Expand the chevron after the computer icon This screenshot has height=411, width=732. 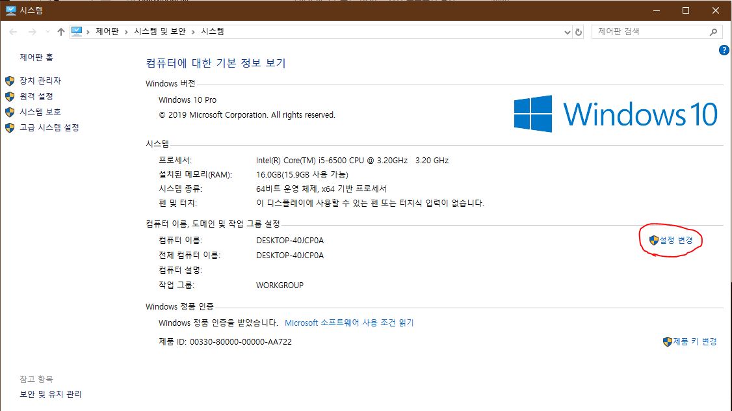click(x=88, y=32)
